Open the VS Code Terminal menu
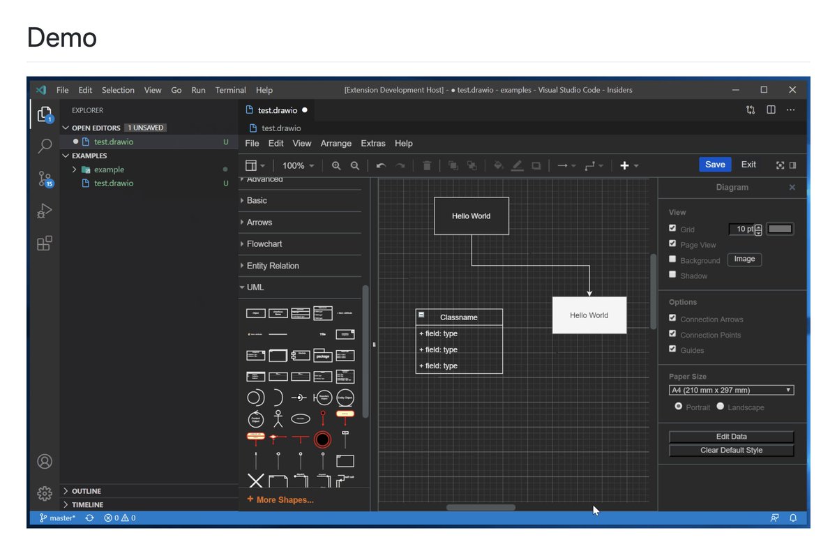Screen dimensions: 837x558 tap(230, 90)
